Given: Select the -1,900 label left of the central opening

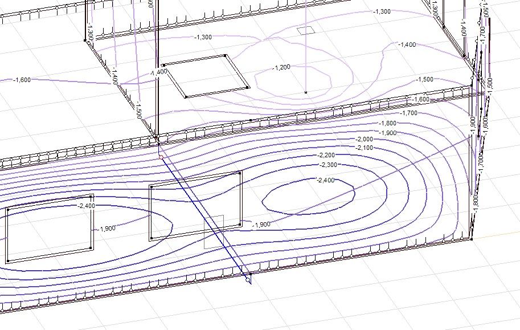Looking at the screenshot, I should point(107,229).
